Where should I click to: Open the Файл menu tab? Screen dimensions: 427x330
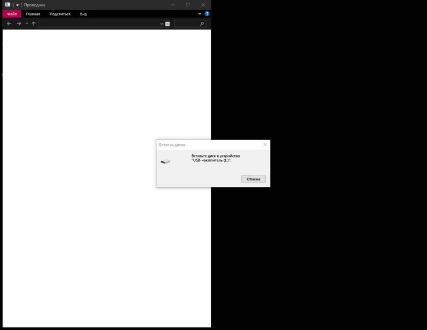click(x=12, y=14)
